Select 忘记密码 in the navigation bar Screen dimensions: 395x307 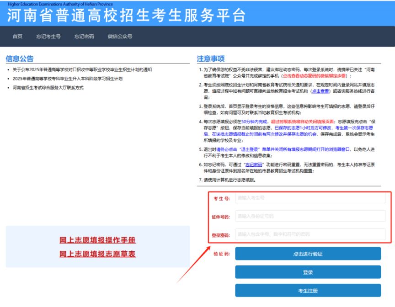[x=84, y=37]
